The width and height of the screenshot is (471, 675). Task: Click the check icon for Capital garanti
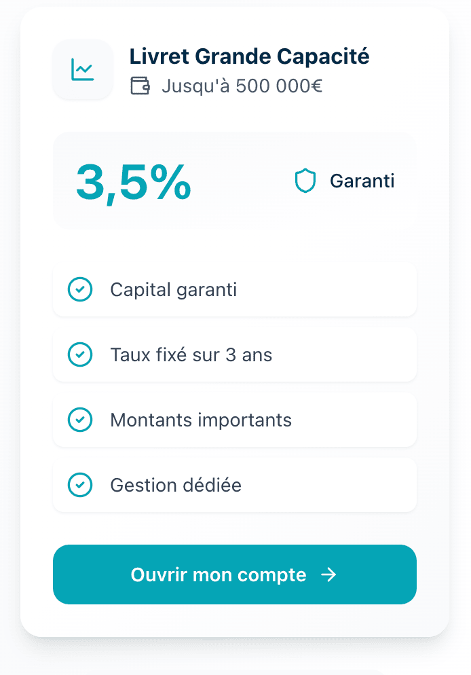click(80, 290)
